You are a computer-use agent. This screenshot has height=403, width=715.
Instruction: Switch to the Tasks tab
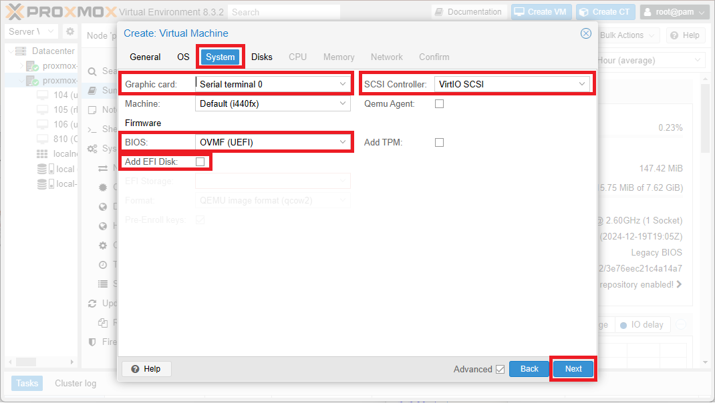27,384
